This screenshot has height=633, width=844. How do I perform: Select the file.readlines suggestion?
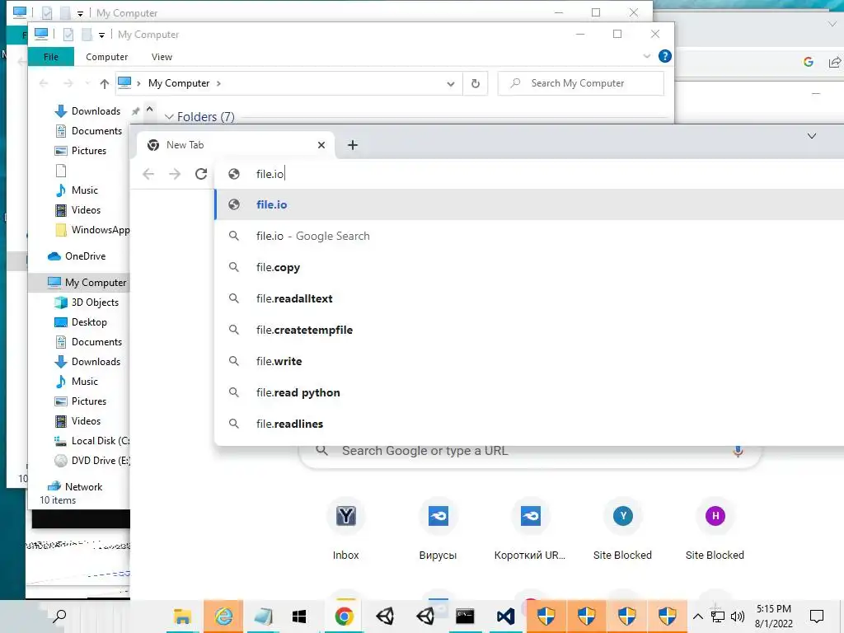(x=529, y=423)
